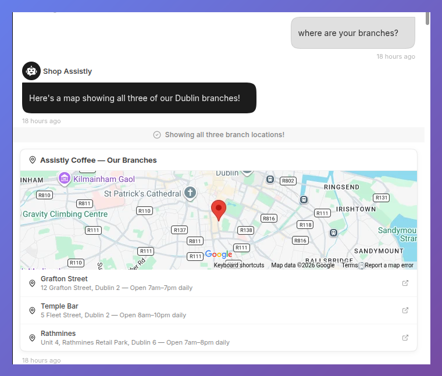Image resolution: width=442 pixels, height=376 pixels.
Task: Click the RINGSEND area label on map
Action: 341,187
